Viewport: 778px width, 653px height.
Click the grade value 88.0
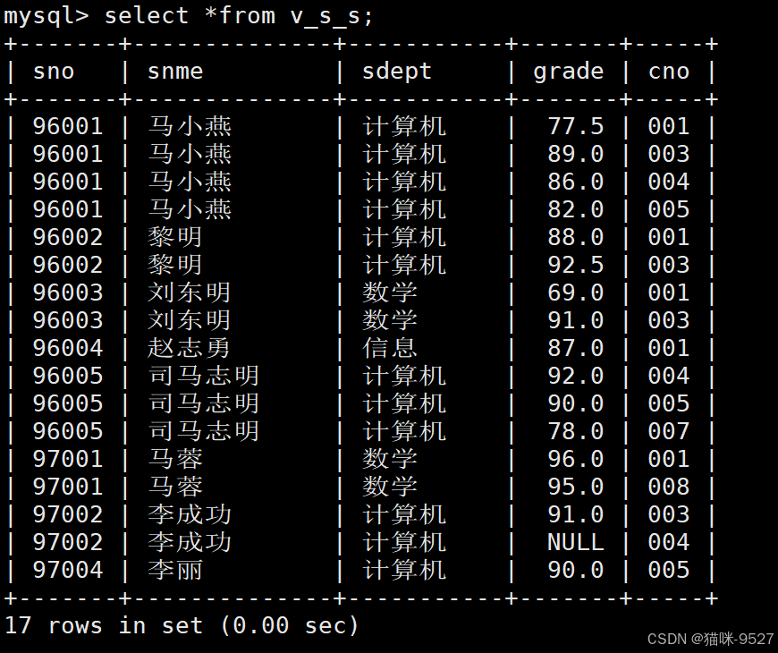pyautogui.click(x=576, y=238)
